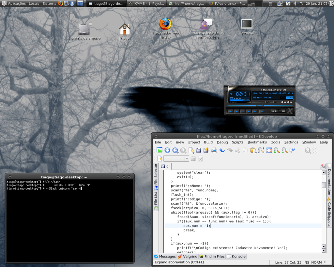This screenshot has height=267, width=334.
Task: Skip to next track in XMMS
Action: (254, 111)
